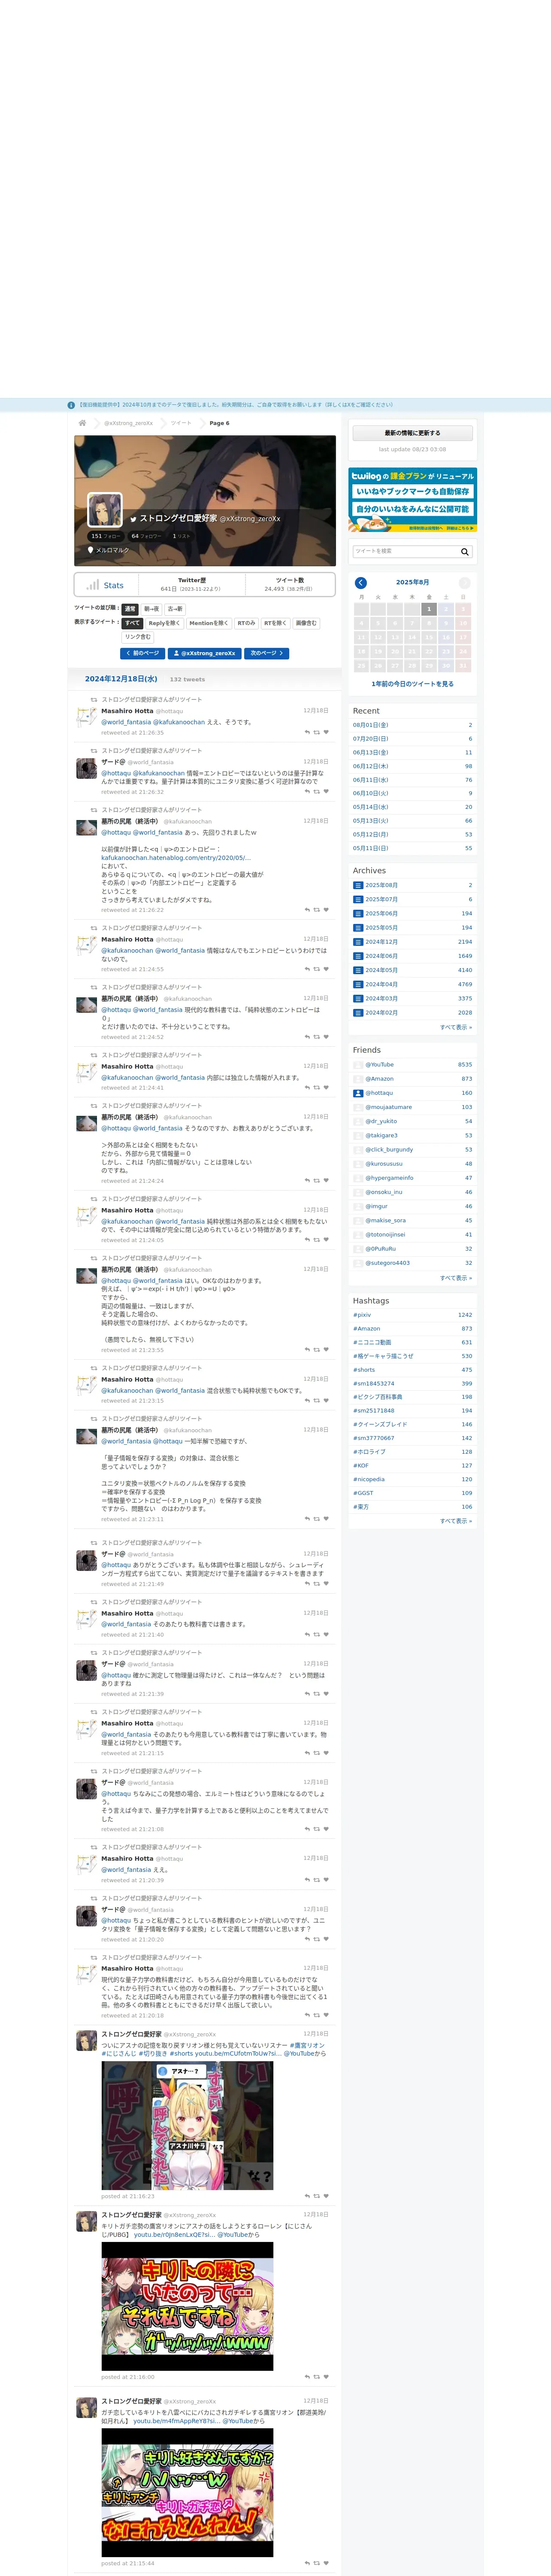Open the 2025年05月 archive list icon
This screenshot has height=2576, width=551.
click(x=358, y=927)
